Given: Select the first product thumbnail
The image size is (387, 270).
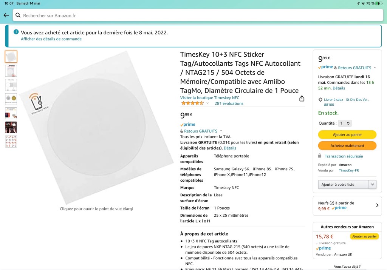Looking at the screenshot, I should coord(11,57).
